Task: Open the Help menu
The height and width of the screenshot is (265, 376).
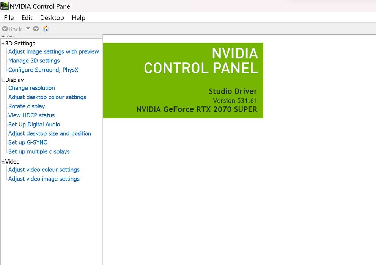Action: (79, 18)
